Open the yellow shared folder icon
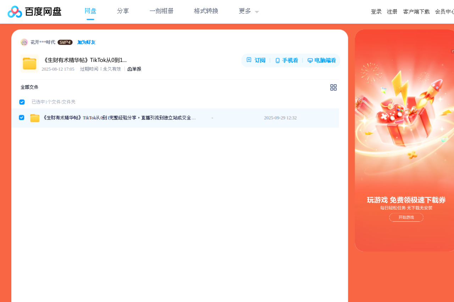 29,63
